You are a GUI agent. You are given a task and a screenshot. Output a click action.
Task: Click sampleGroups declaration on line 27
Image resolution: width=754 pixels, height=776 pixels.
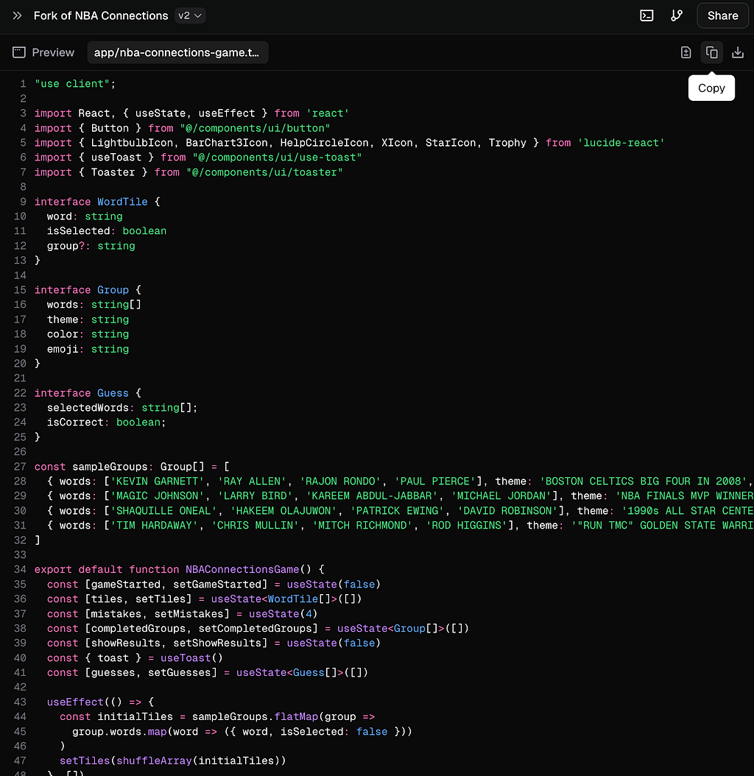[110, 466]
